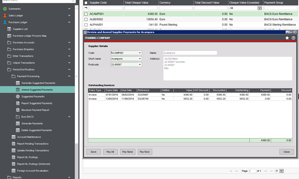Image resolution: width=299 pixels, height=179 pixels.
Task: Click the Sales Ledger person icon
Action: point(5,15)
